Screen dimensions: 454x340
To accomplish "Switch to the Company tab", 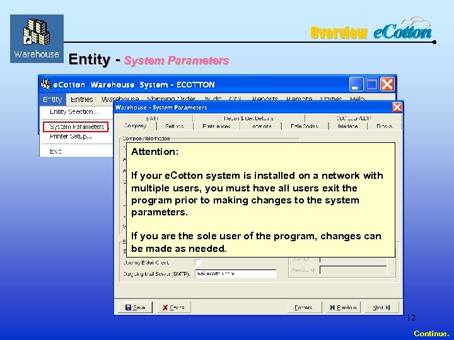I will point(135,126).
